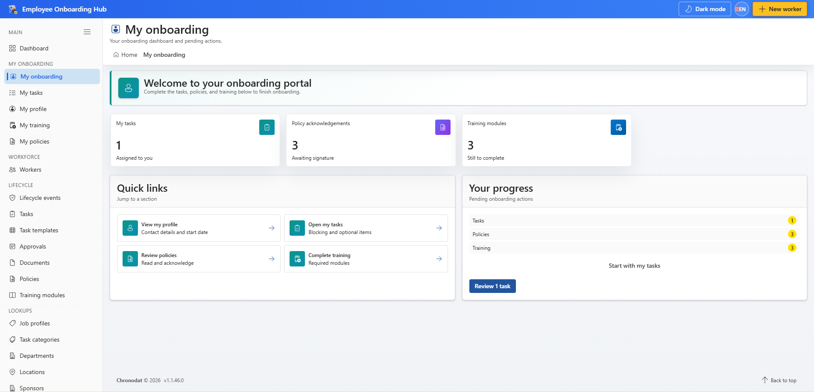814x392 pixels.
Task: Click the Review policies document icon
Action: click(x=130, y=259)
